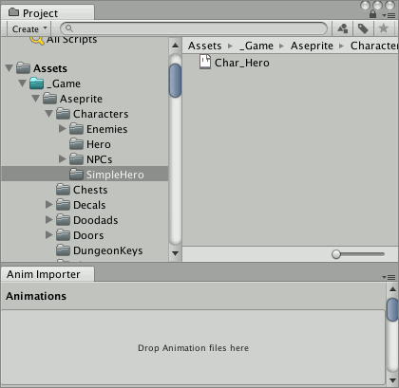Collapse the Characters folder triangle

click(48, 114)
